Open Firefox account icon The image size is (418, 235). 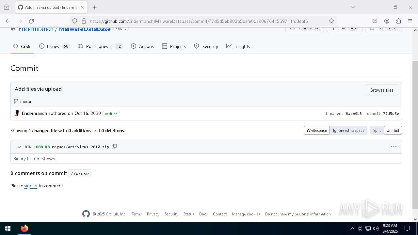tap(387, 21)
